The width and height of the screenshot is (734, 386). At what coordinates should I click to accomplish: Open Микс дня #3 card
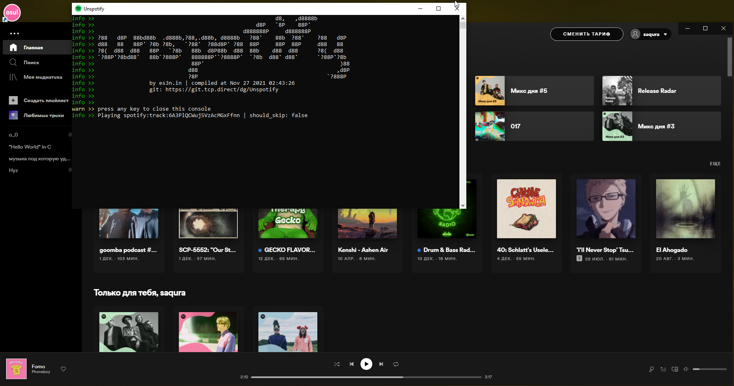(x=662, y=126)
